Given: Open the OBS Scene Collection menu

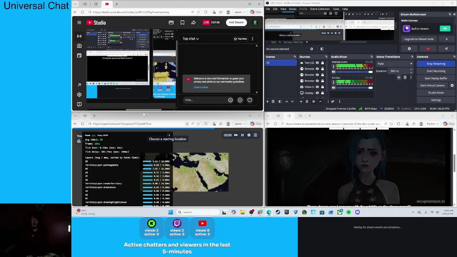Looking at the screenshot, I should point(320,9).
